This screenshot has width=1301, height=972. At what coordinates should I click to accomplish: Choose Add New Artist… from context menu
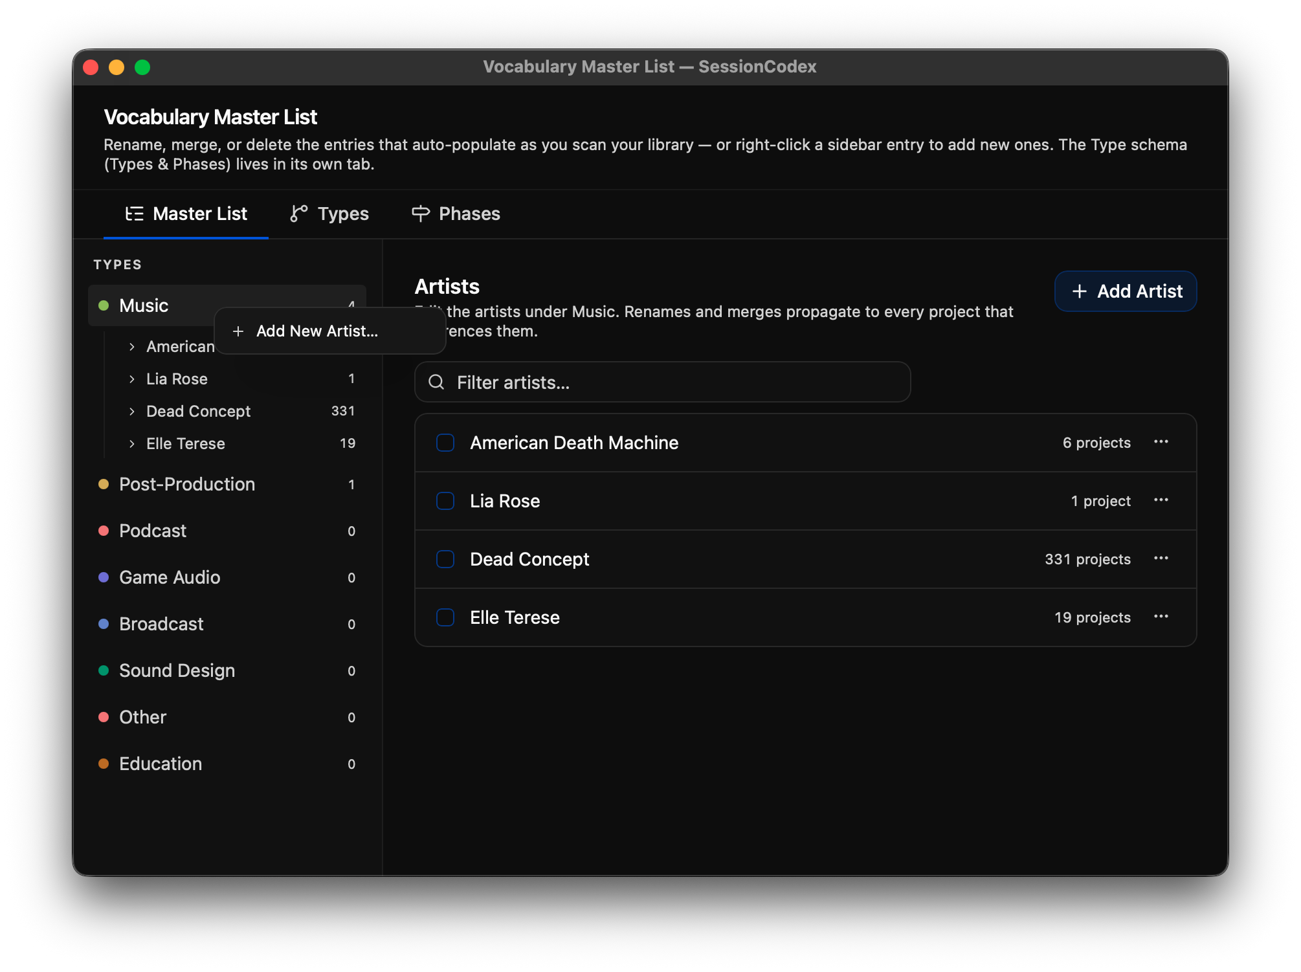[x=329, y=331]
